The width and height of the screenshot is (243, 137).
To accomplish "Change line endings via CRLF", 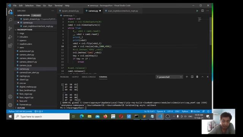I will point(177,112).
